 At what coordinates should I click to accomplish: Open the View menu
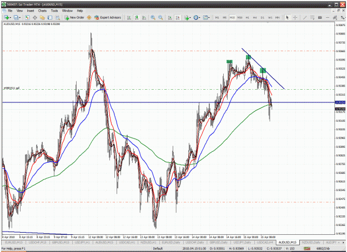[19, 11]
